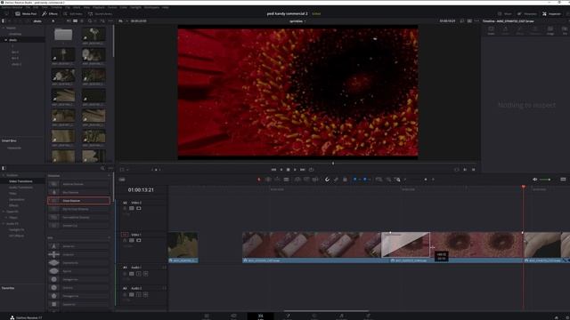570x320 pixels.
Task: Mute the Audio 2 track
Action: click(145, 294)
